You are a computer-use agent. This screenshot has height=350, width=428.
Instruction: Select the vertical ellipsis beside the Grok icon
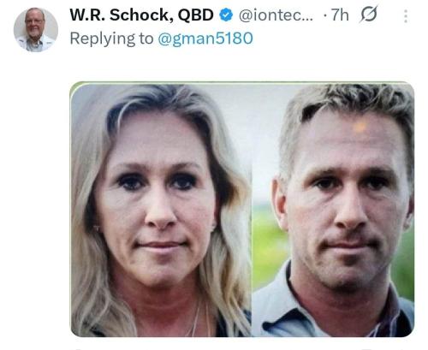406,16
